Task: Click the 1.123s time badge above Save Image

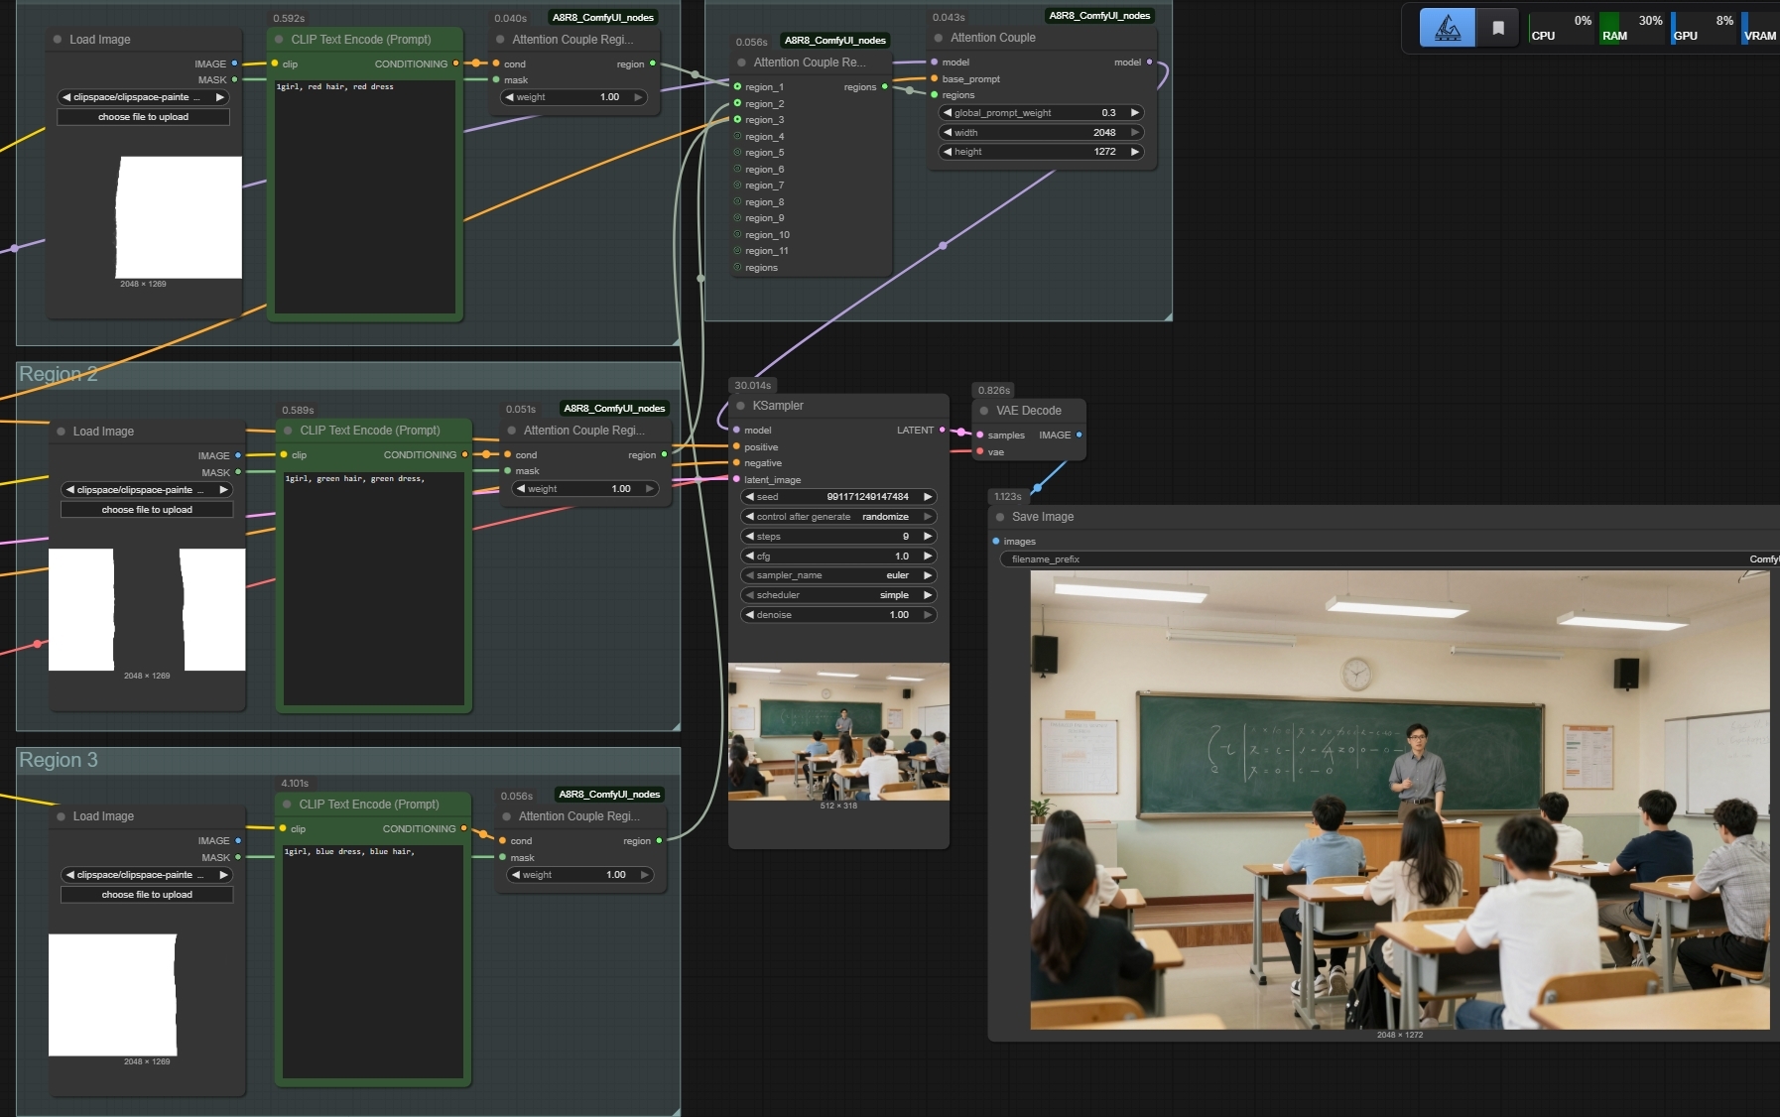Action: point(1008,497)
